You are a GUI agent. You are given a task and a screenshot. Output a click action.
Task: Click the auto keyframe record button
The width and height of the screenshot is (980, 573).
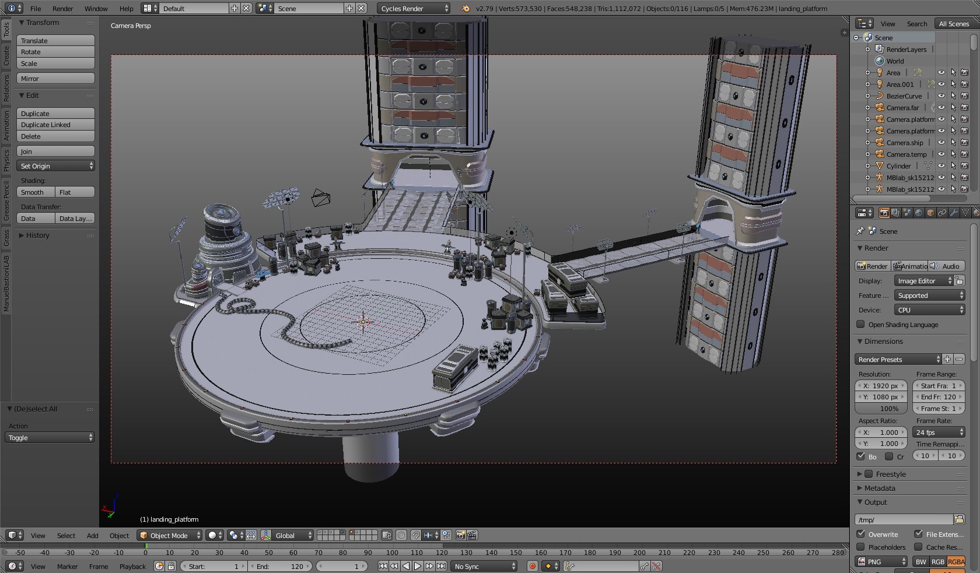[532, 566]
